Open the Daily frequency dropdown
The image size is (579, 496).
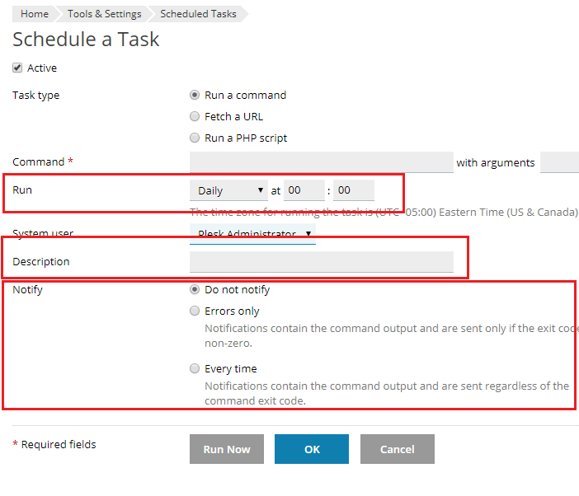point(228,190)
